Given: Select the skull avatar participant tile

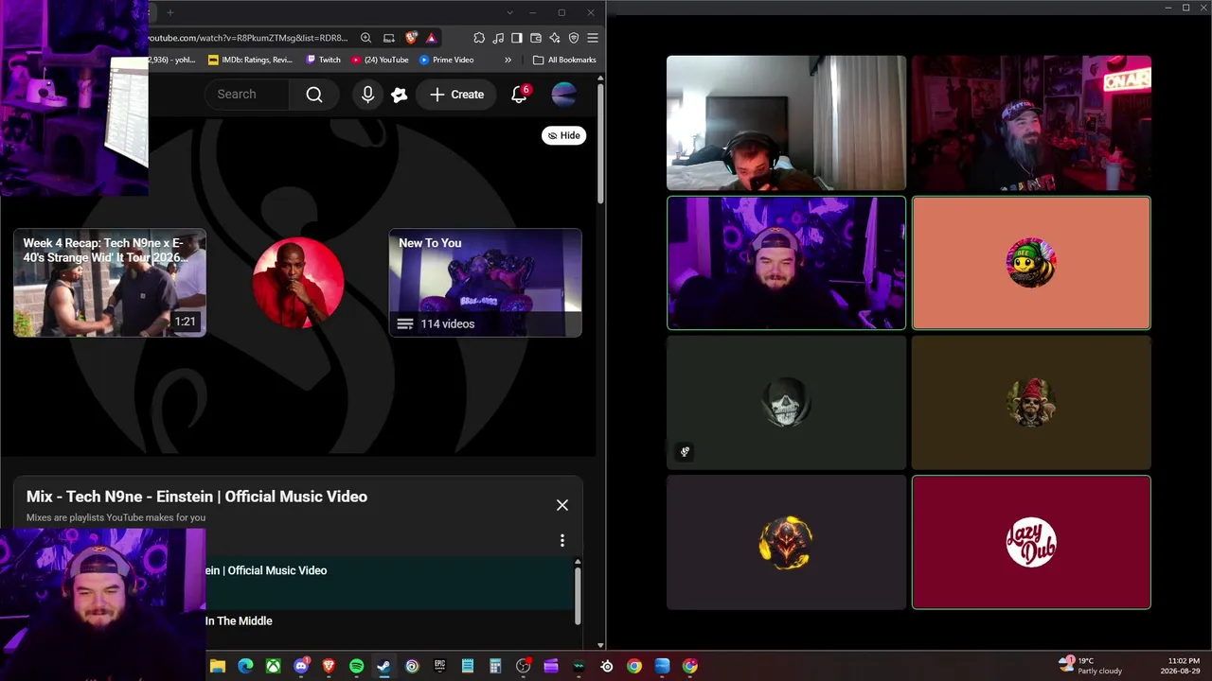Looking at the screenshot, I should click(786, 403).
